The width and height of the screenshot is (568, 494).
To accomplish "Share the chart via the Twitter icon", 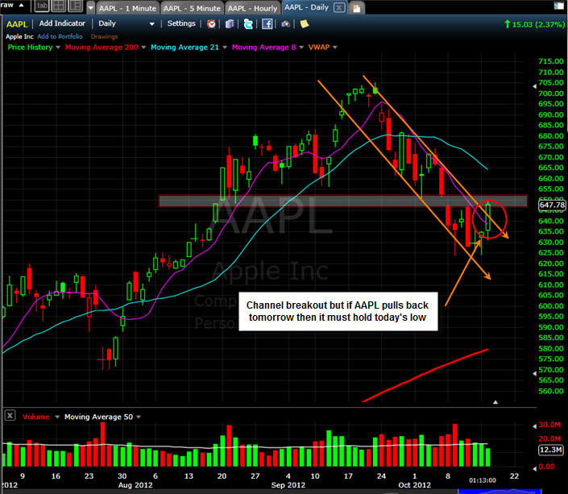I will pos(248,24).
